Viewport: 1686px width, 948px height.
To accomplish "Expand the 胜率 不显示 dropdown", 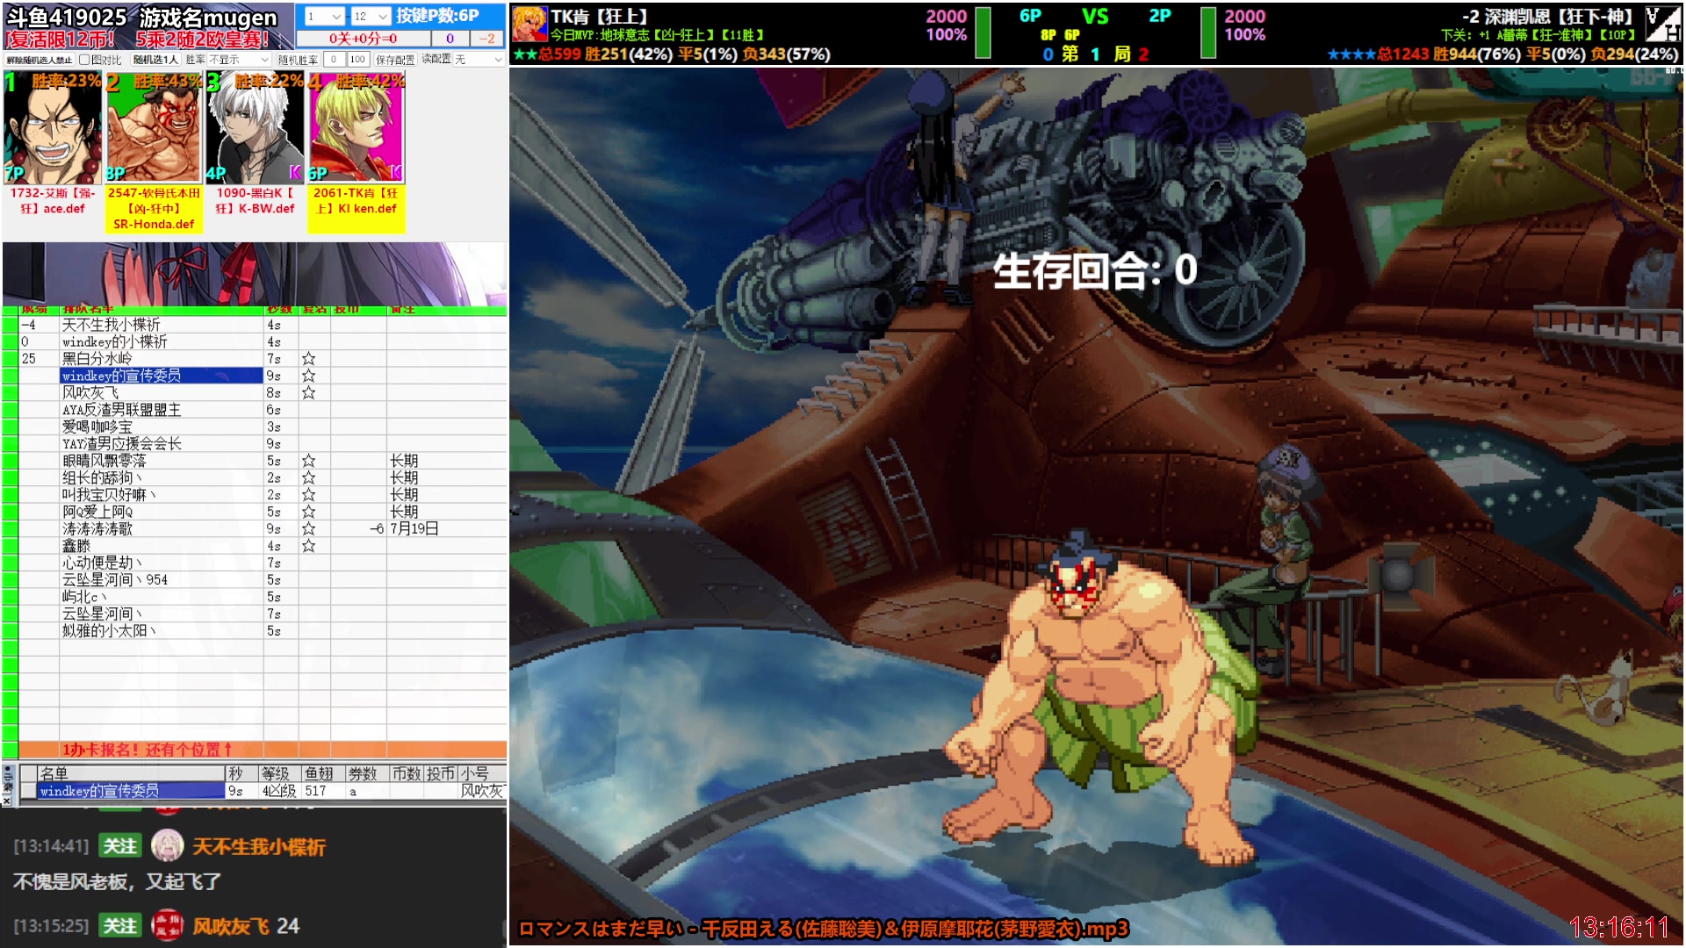I will (x=239, y=60).
